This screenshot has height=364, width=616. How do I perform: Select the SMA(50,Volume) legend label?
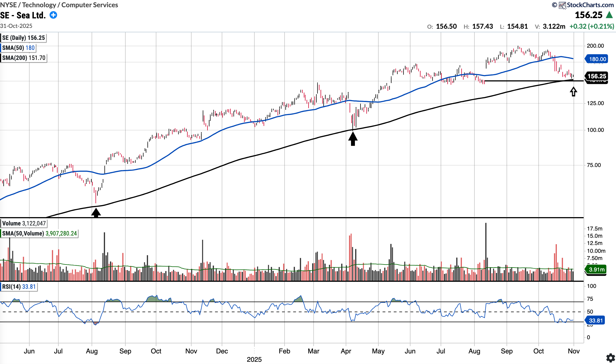tap(39, 234)
